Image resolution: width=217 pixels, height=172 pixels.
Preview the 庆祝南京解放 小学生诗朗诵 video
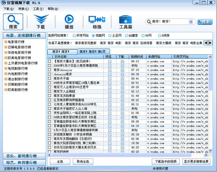coord(110,135)
